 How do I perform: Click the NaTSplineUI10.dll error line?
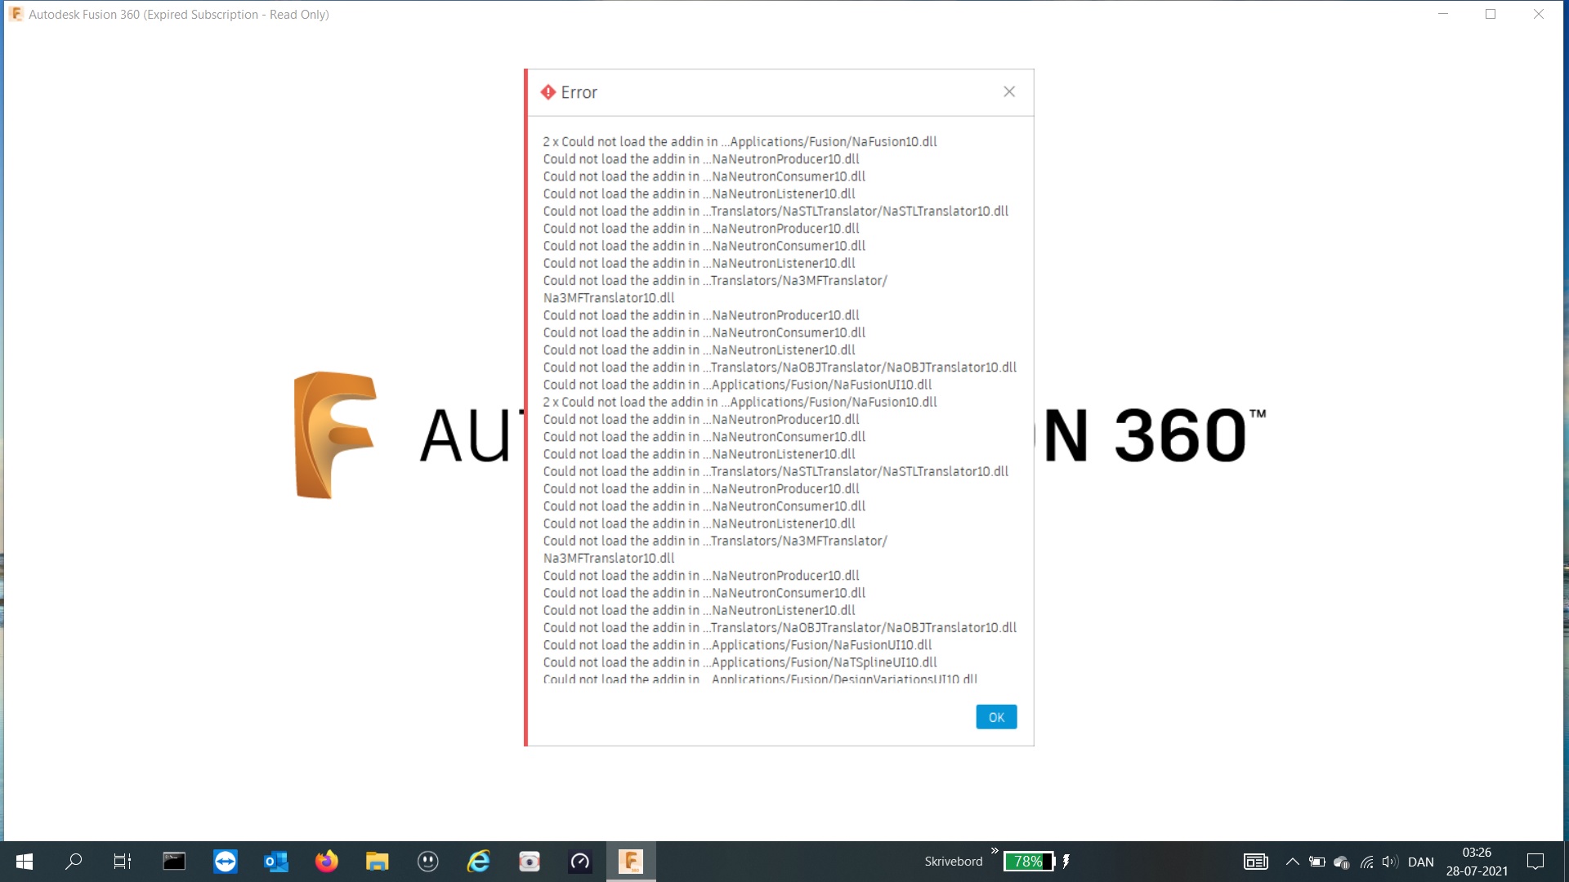(740, 662)
